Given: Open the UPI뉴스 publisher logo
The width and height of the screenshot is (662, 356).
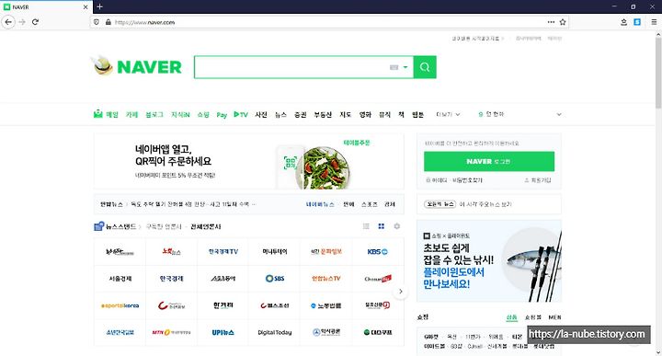Looking at the screenshot, I should tap(223, 332).
